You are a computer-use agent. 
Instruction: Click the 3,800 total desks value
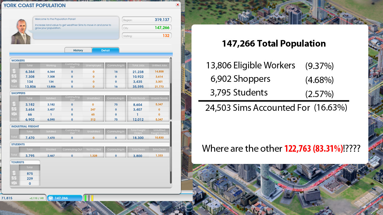click(x=138, y=156)
